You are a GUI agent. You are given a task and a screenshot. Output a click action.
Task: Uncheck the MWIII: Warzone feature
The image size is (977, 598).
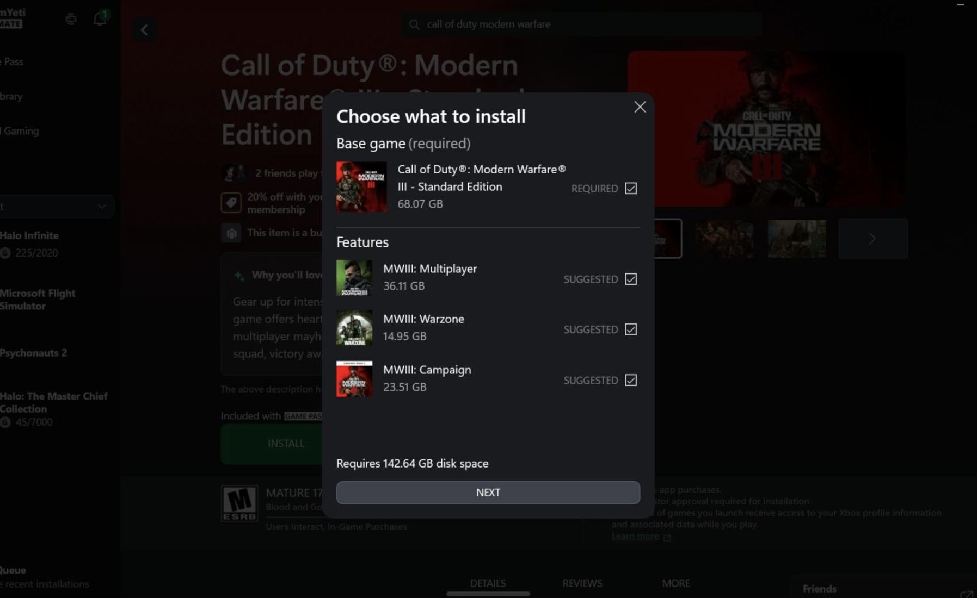[630, 329]
